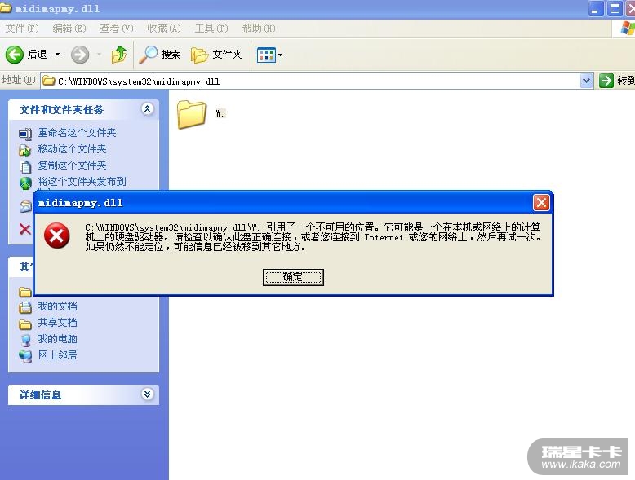Expand the Views dropdown arrow

tap(280, 55)
